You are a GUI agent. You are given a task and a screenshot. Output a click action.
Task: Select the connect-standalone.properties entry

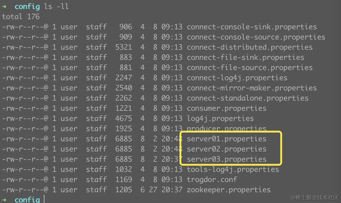(x=247, y=98)
